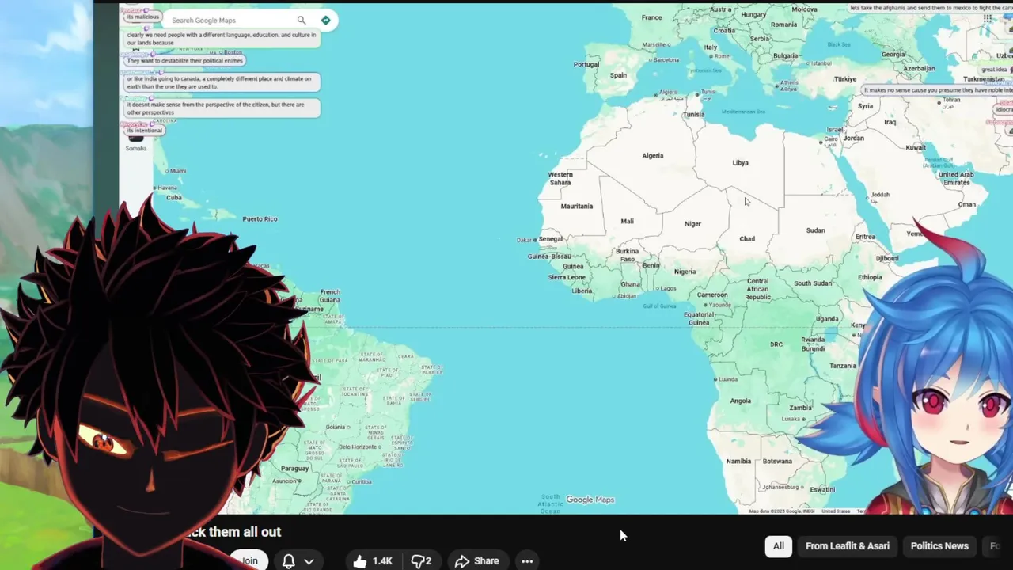Click the Niger country label
Screen dimensions: 1013x570
pos(692,224)
